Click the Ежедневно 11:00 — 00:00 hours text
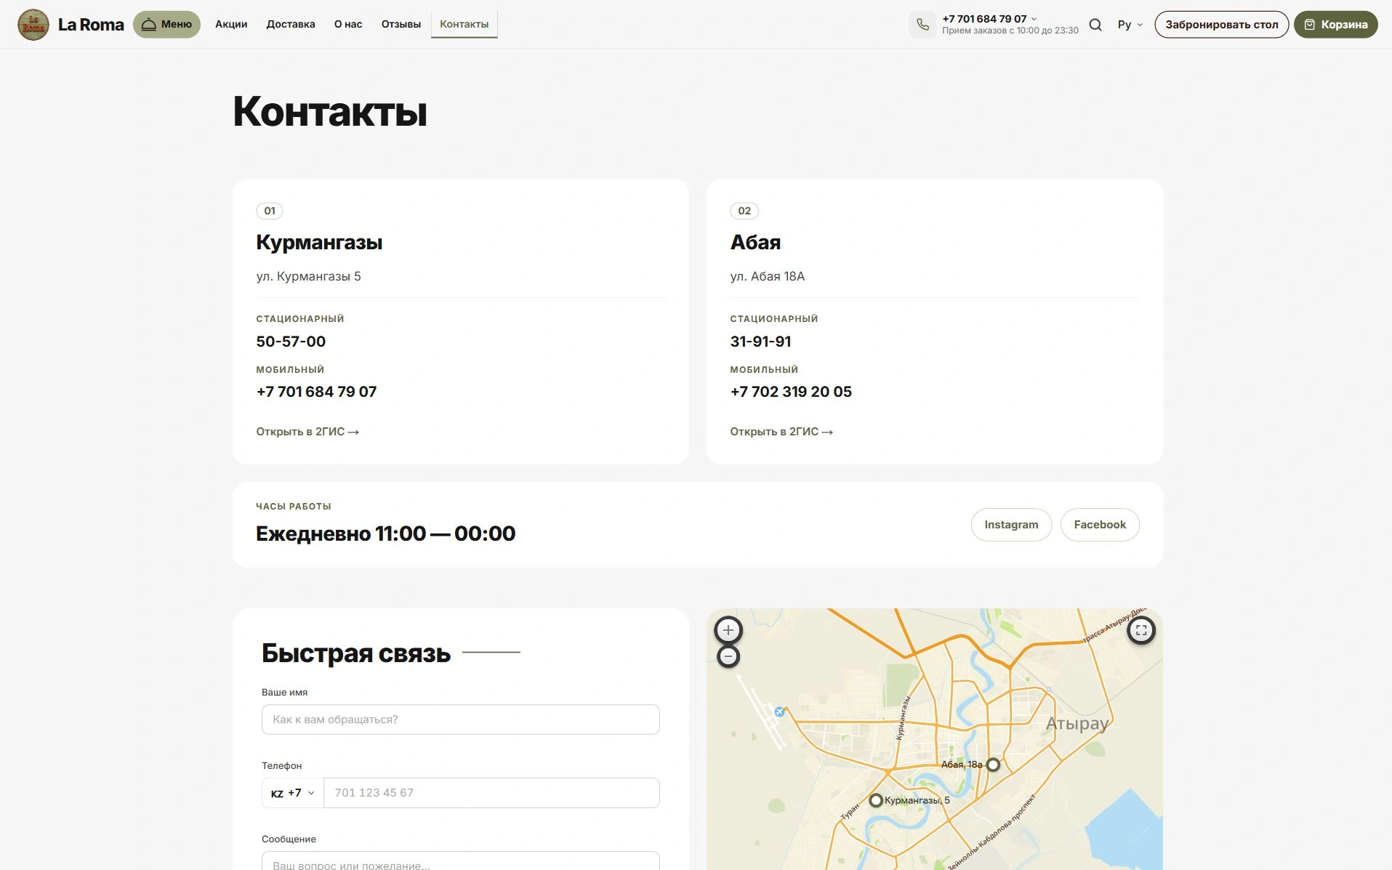The width and height of the screenshot is (1392, 870). pos(385,533)
